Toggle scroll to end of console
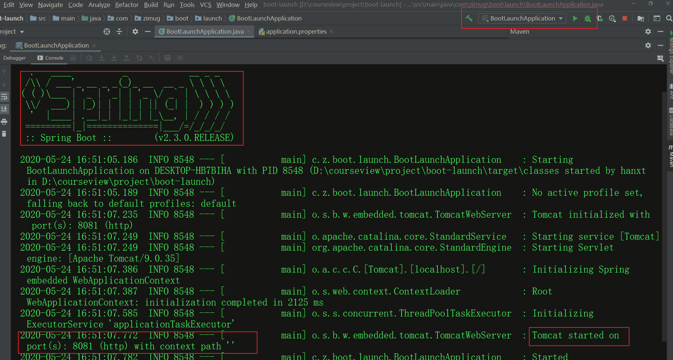The width and height of the screenshot is (673, 360). [4, 109]
